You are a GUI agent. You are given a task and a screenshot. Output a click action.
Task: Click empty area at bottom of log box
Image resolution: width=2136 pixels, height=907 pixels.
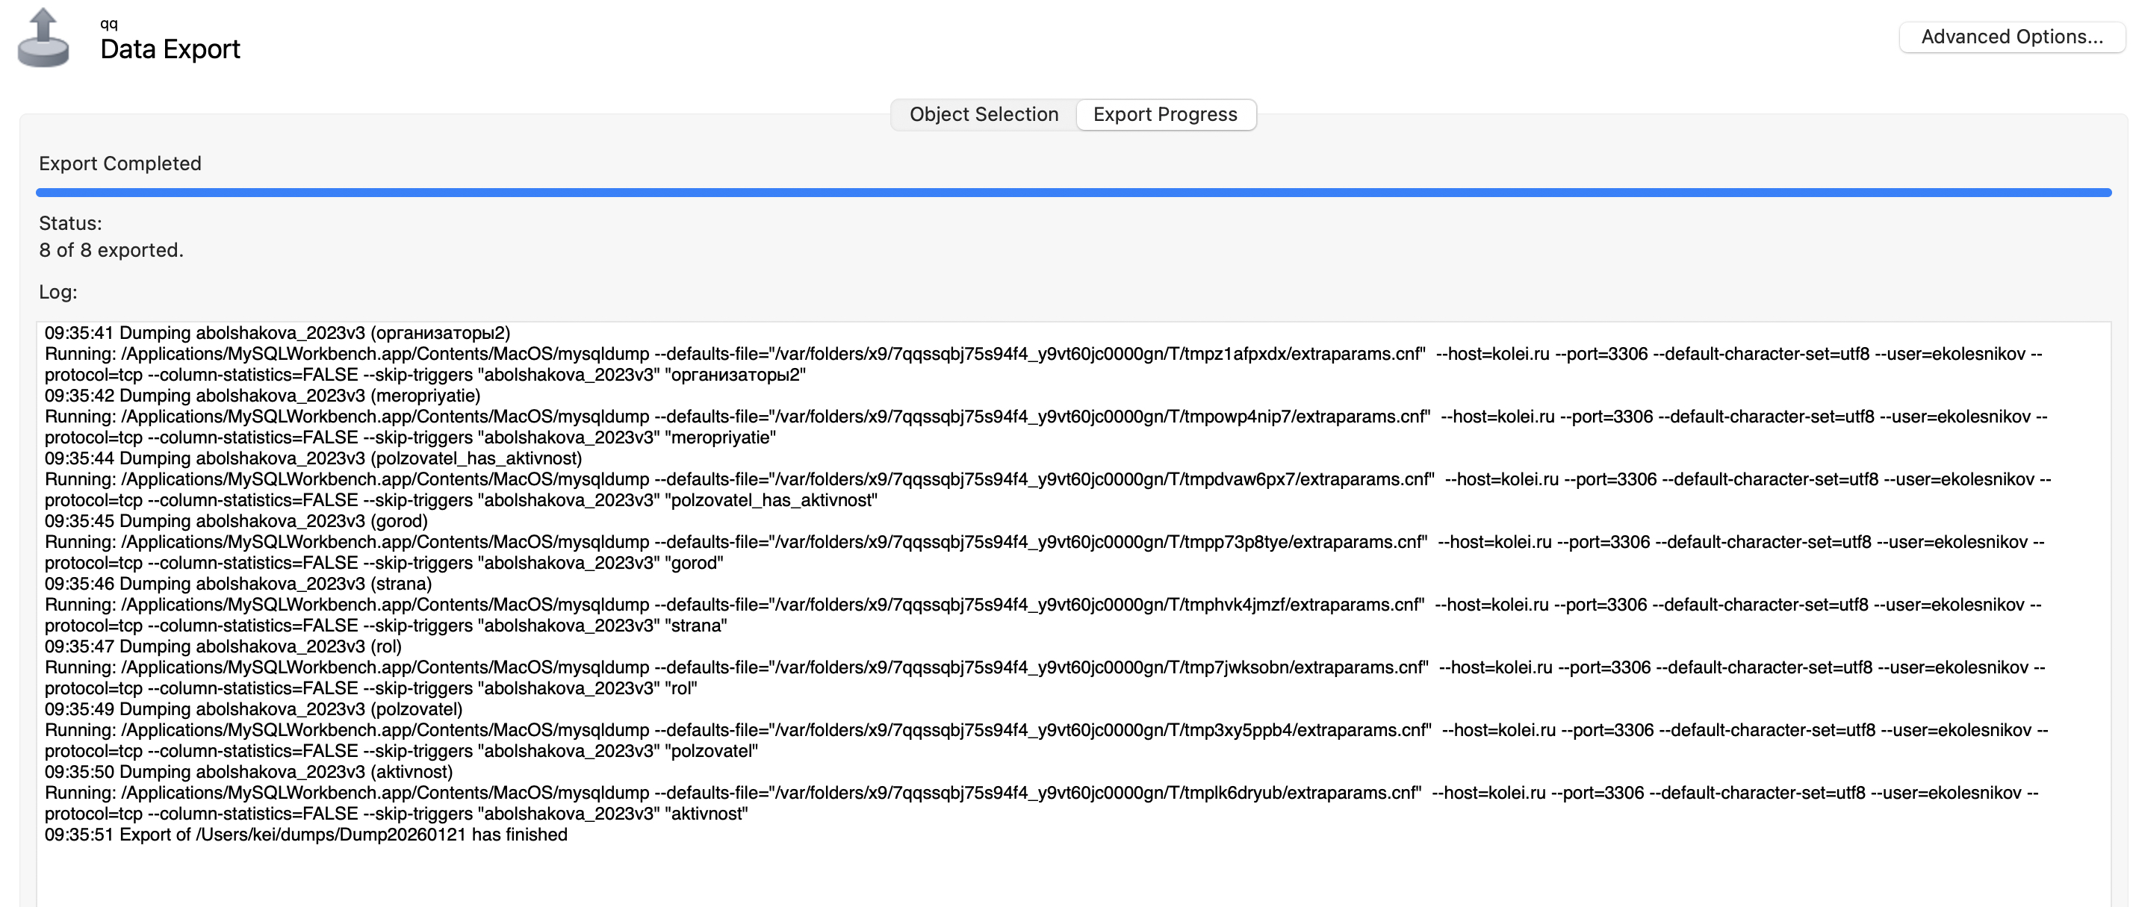(x=1073, y=875)
